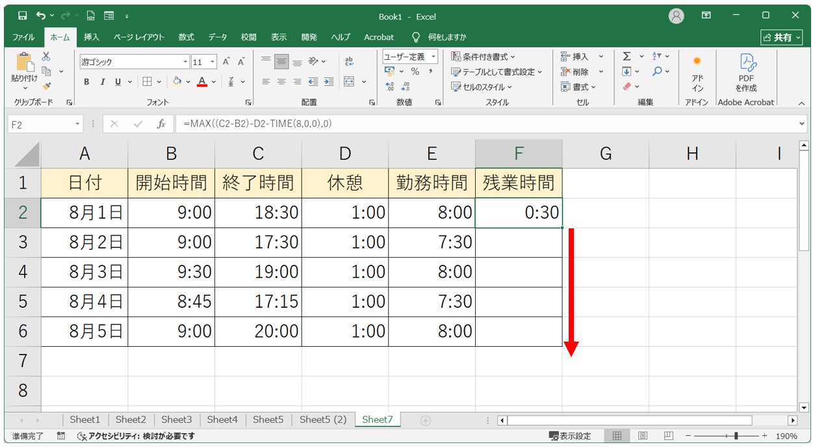The image size is (815, 447).
Task: Save the workbook with the floppy icon
Action: 23,16
